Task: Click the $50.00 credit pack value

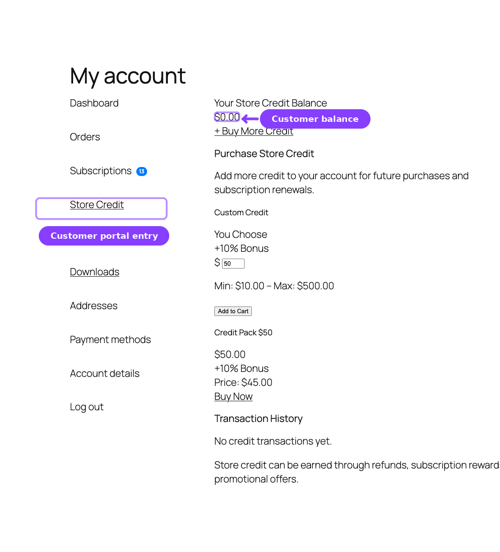Action: coord(230,354)
